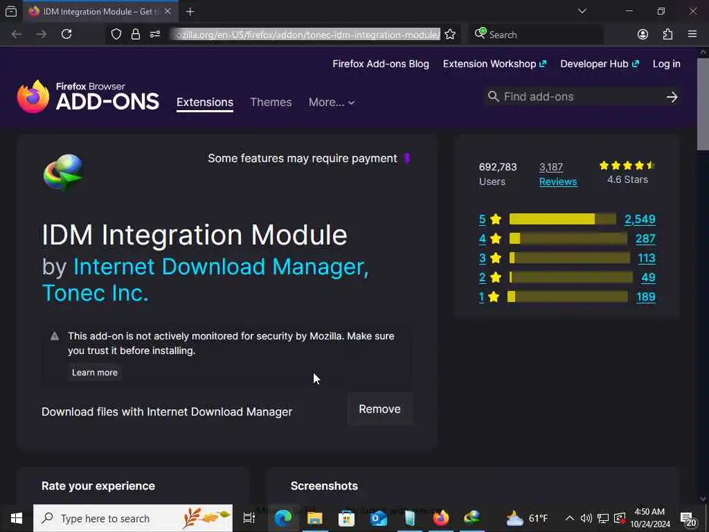Open Task View on taskbar
The width and height of the screenshot is (709, 532).
(249, 518)
